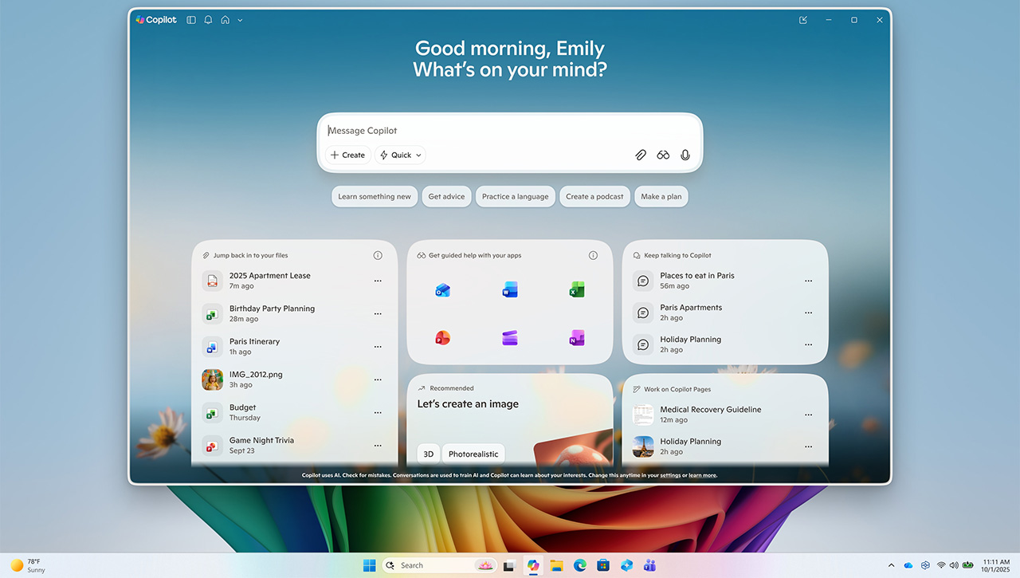The height and width of the screenshot is (578, 1020).
Task: Open the IMG_2012.png thumbnail
Action: pos(212,379)
